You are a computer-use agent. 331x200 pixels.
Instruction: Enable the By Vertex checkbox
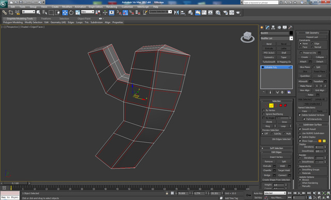coord(264,110)
